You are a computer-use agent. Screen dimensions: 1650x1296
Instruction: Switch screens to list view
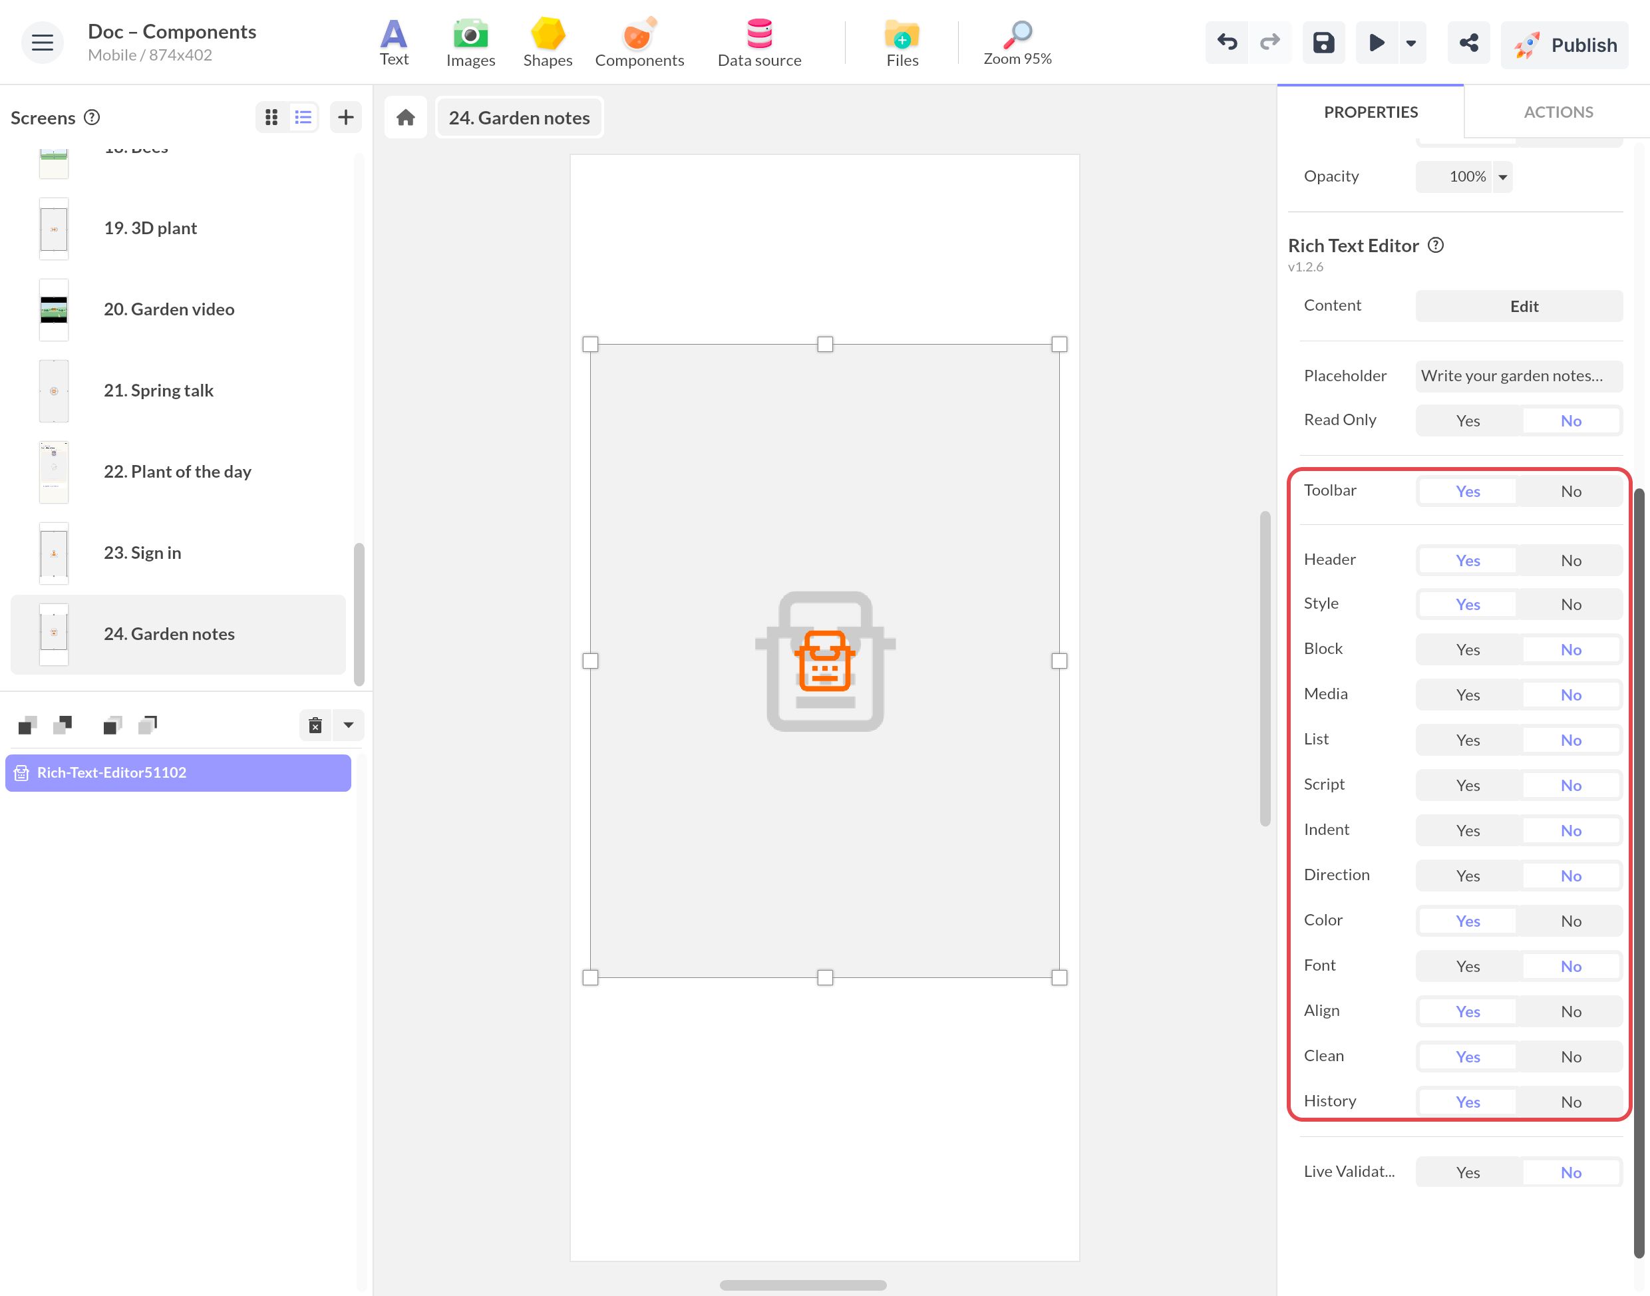(303, 117)
